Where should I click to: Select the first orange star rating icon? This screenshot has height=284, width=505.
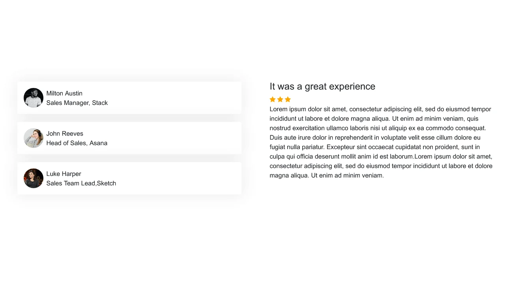click(272, 99)
